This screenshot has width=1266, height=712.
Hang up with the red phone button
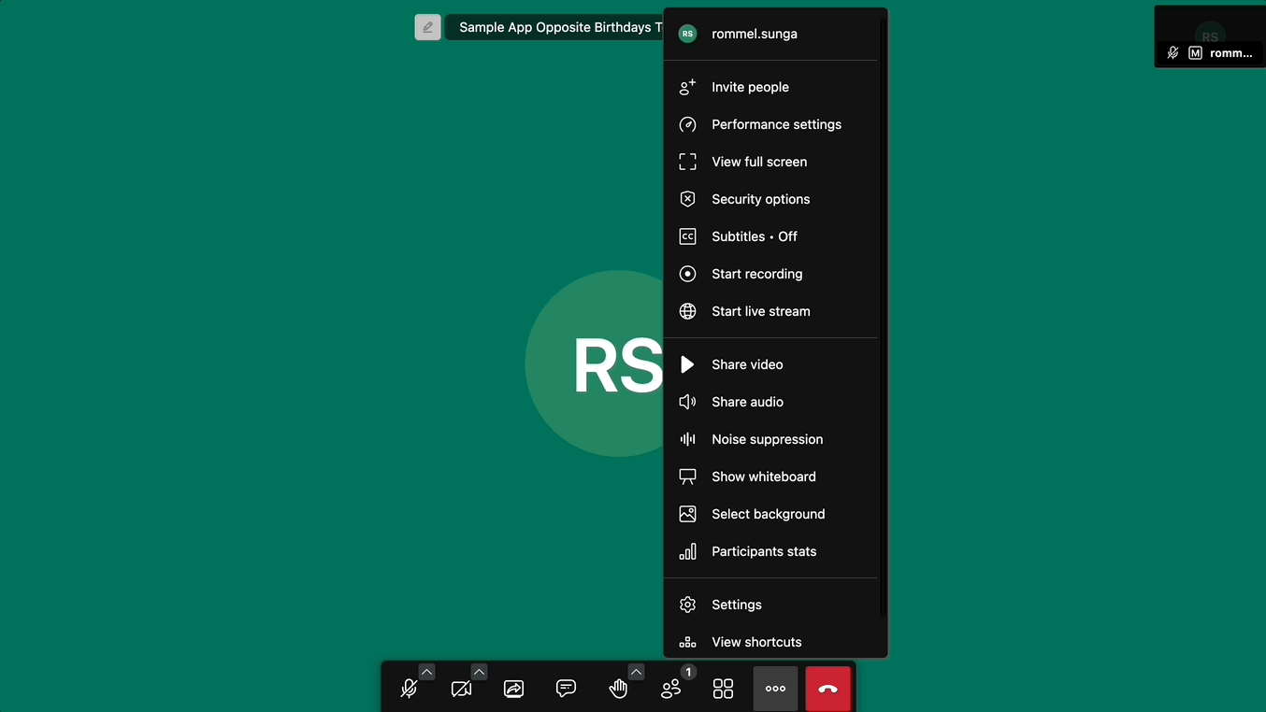pyautogui.click(x=827, y=689)
